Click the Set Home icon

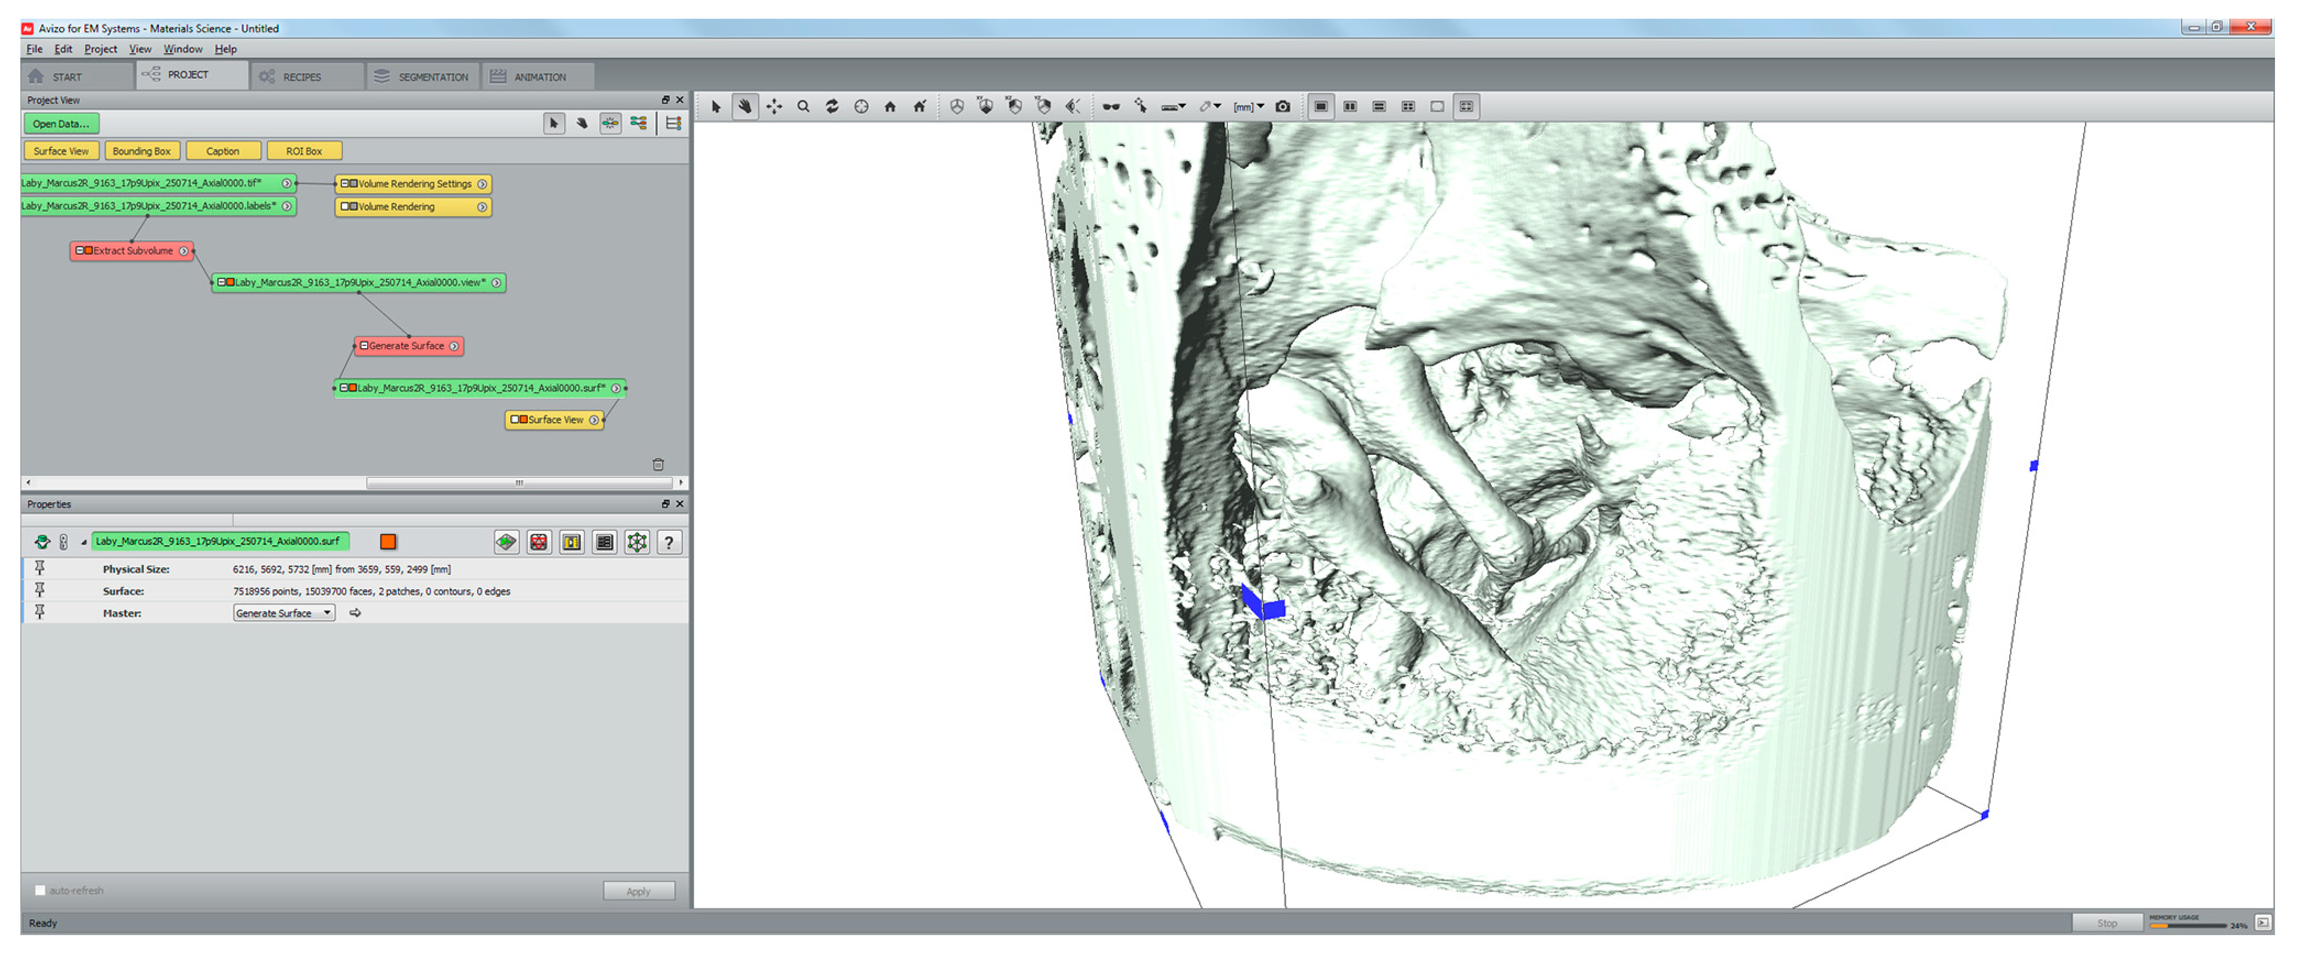coord(920,107)
